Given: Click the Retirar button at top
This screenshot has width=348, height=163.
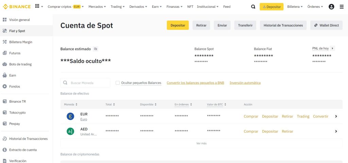Looking at the screenshot, I should pos(201,25).
